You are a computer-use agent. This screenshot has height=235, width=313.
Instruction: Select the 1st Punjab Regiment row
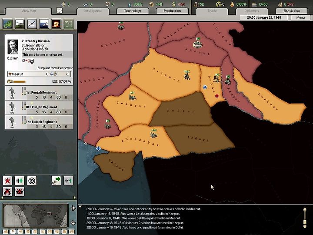coord(39,93)
